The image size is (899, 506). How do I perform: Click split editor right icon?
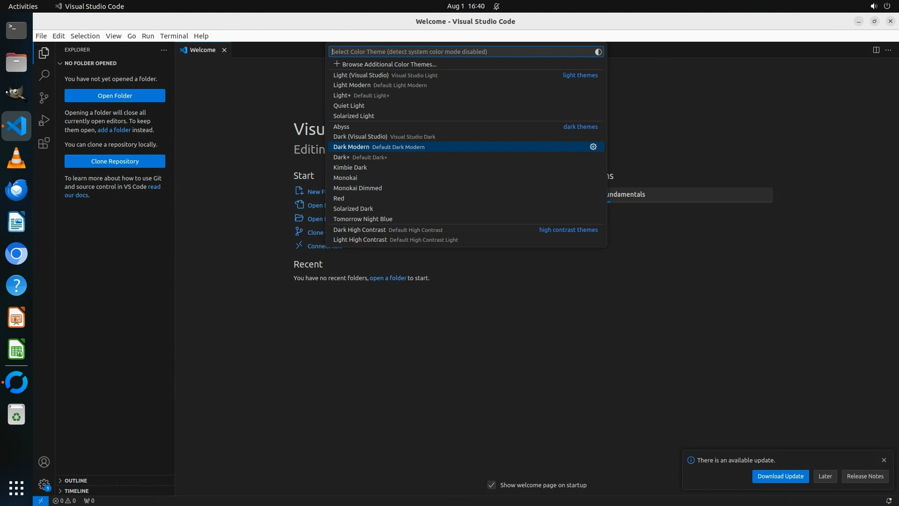click(x=876, y=50)
